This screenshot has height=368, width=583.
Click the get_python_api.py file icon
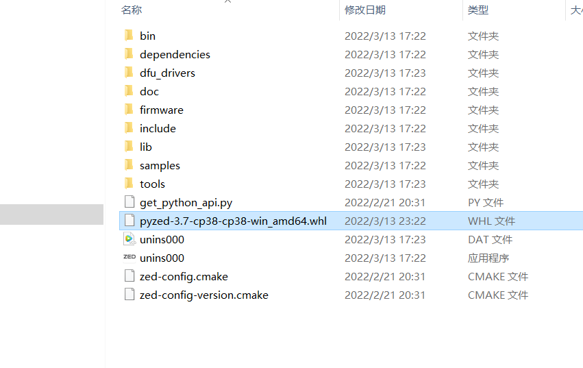click(129, 201)
